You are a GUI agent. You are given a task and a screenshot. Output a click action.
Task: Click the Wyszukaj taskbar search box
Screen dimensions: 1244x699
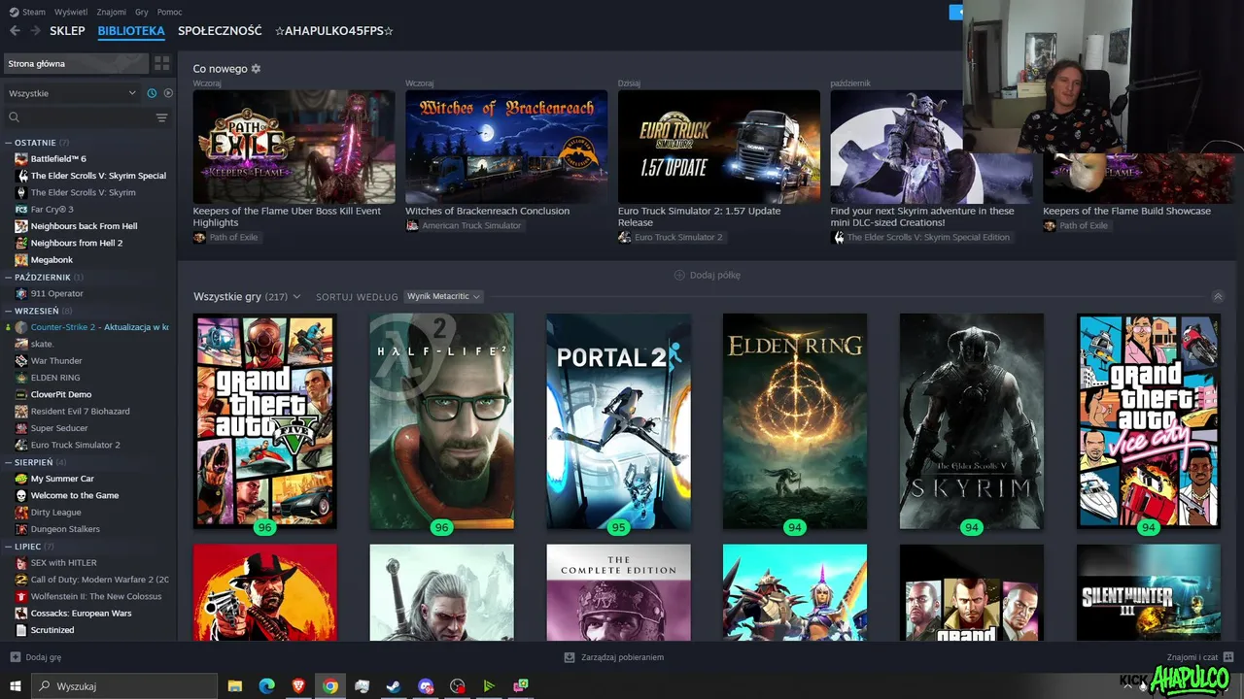124,686
